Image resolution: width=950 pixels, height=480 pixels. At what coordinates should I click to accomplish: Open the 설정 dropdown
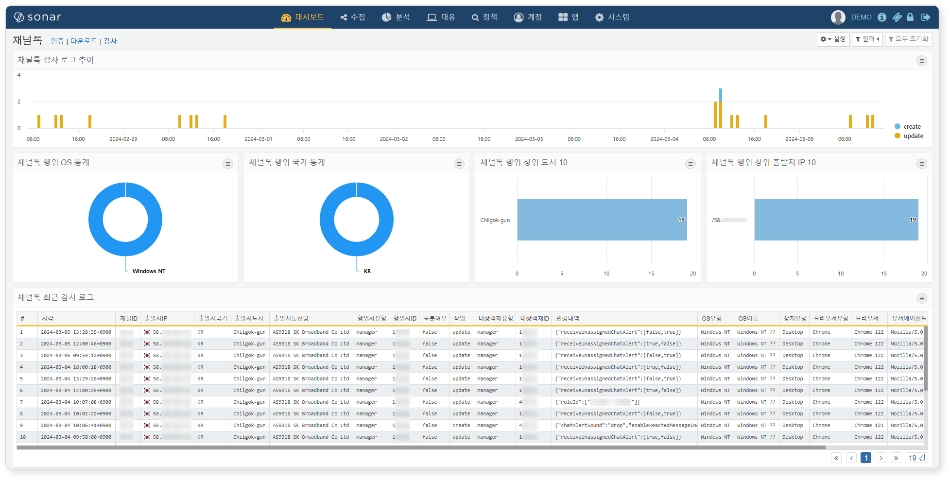(833, 39)
